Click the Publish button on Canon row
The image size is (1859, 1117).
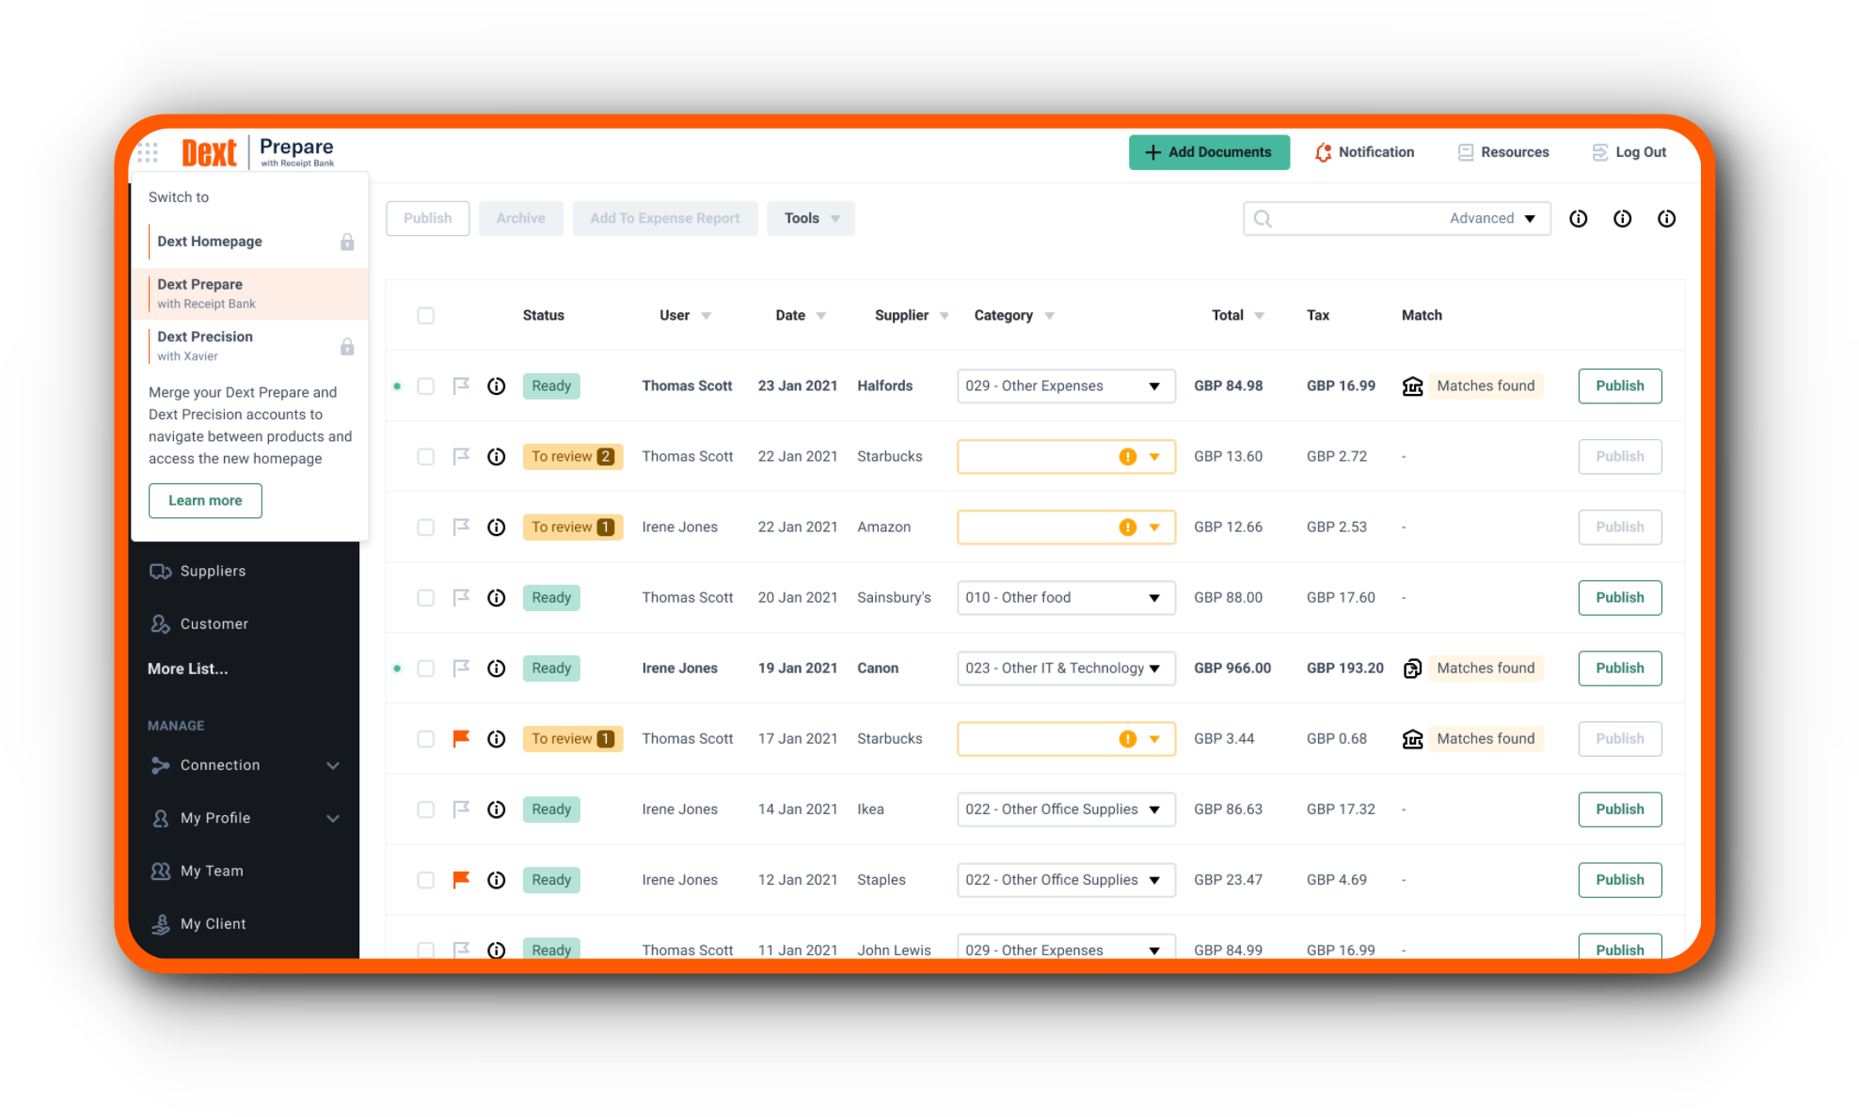[x=1617, y=668]
